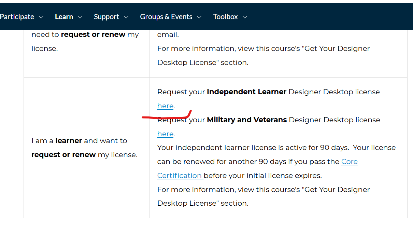
Task: Expand the Groups & Events chevron arrow
Action: coord(199,17)
